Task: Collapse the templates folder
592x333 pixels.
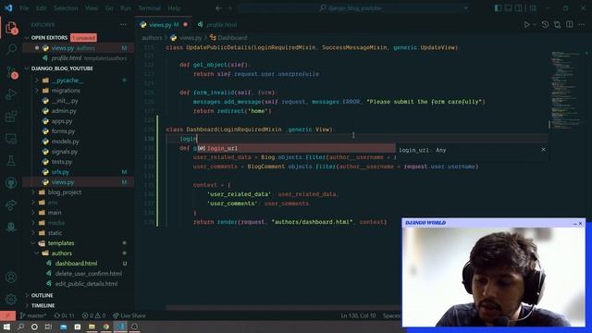Action: (33, 243)
